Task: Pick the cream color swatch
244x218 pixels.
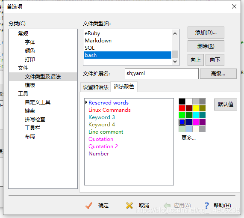Action: tap(196, 129)
